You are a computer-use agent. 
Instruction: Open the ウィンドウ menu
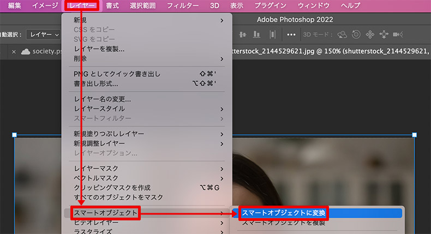tap(314, 5)
